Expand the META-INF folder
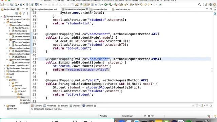217x122 pixels. pos(13,88)
